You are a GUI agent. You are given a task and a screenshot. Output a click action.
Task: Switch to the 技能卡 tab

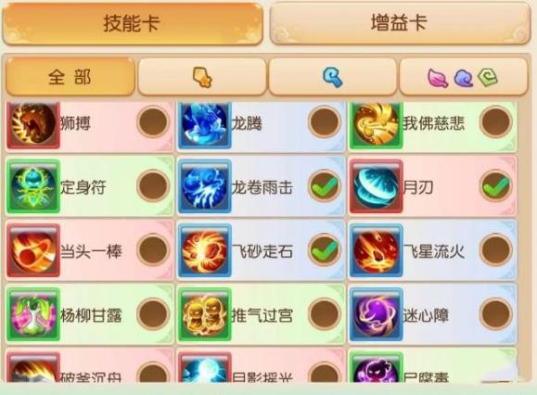pyautogui.click(x=133, y=23)
